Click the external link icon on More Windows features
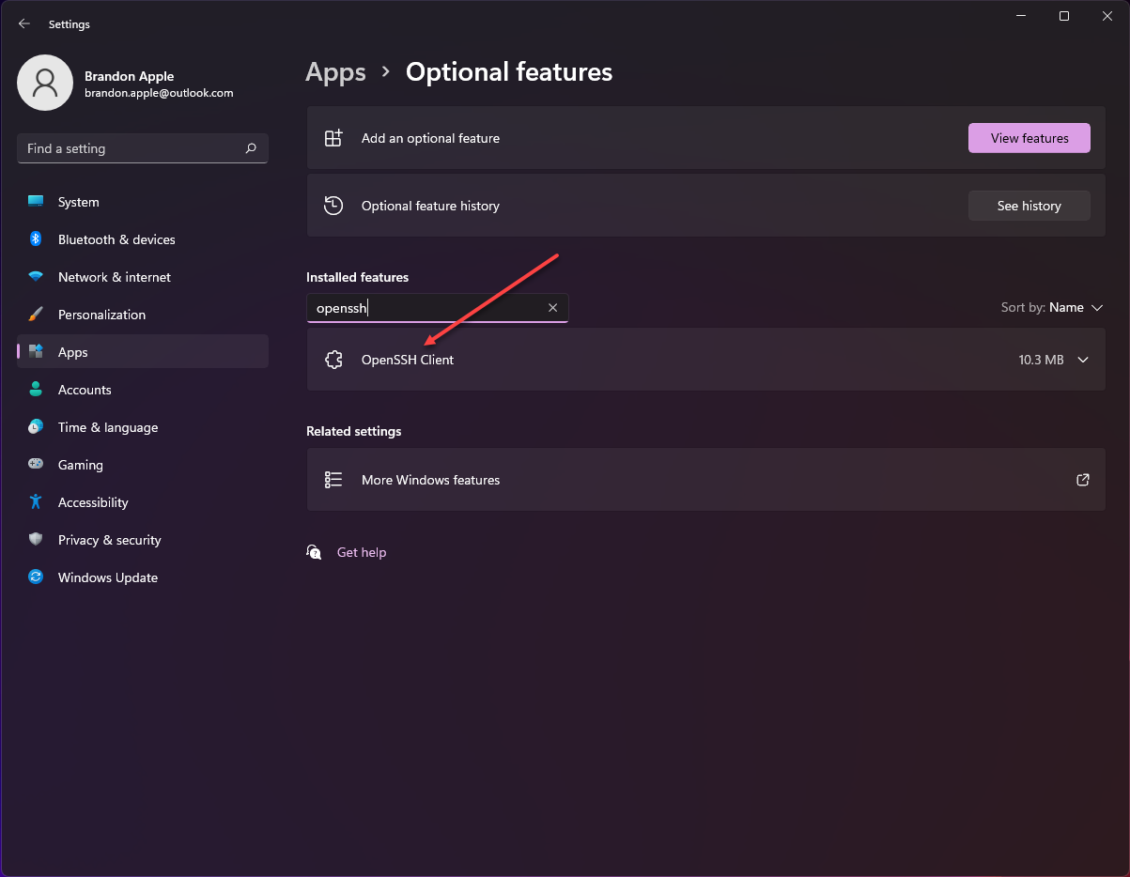This screenshot has width=1130, height=877. point(1083,480)
